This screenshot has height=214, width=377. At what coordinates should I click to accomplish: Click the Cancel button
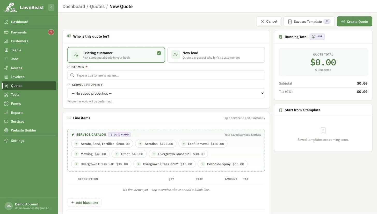269,22
